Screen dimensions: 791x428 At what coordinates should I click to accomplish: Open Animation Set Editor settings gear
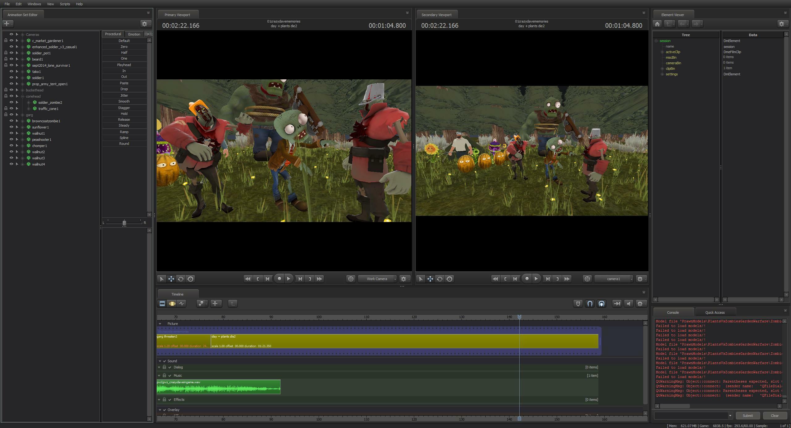pyautogui.click(x=146, y=24)
